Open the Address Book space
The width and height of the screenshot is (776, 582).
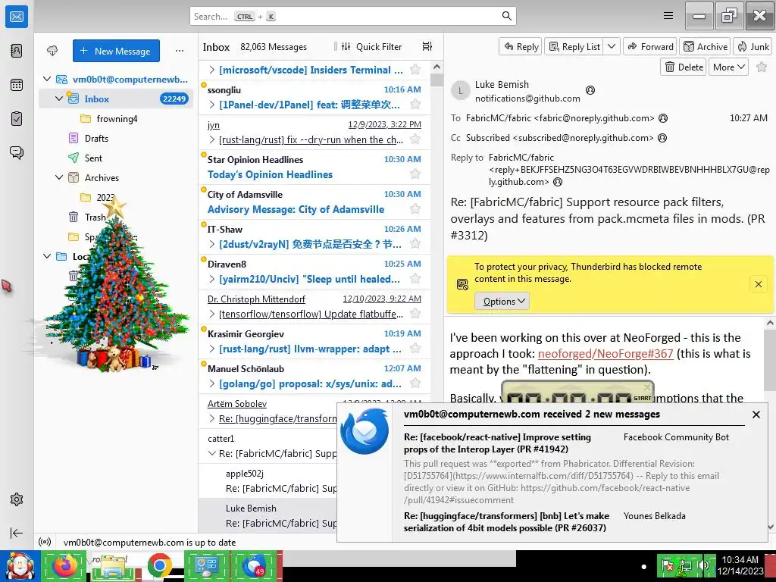tap(17, 51)
